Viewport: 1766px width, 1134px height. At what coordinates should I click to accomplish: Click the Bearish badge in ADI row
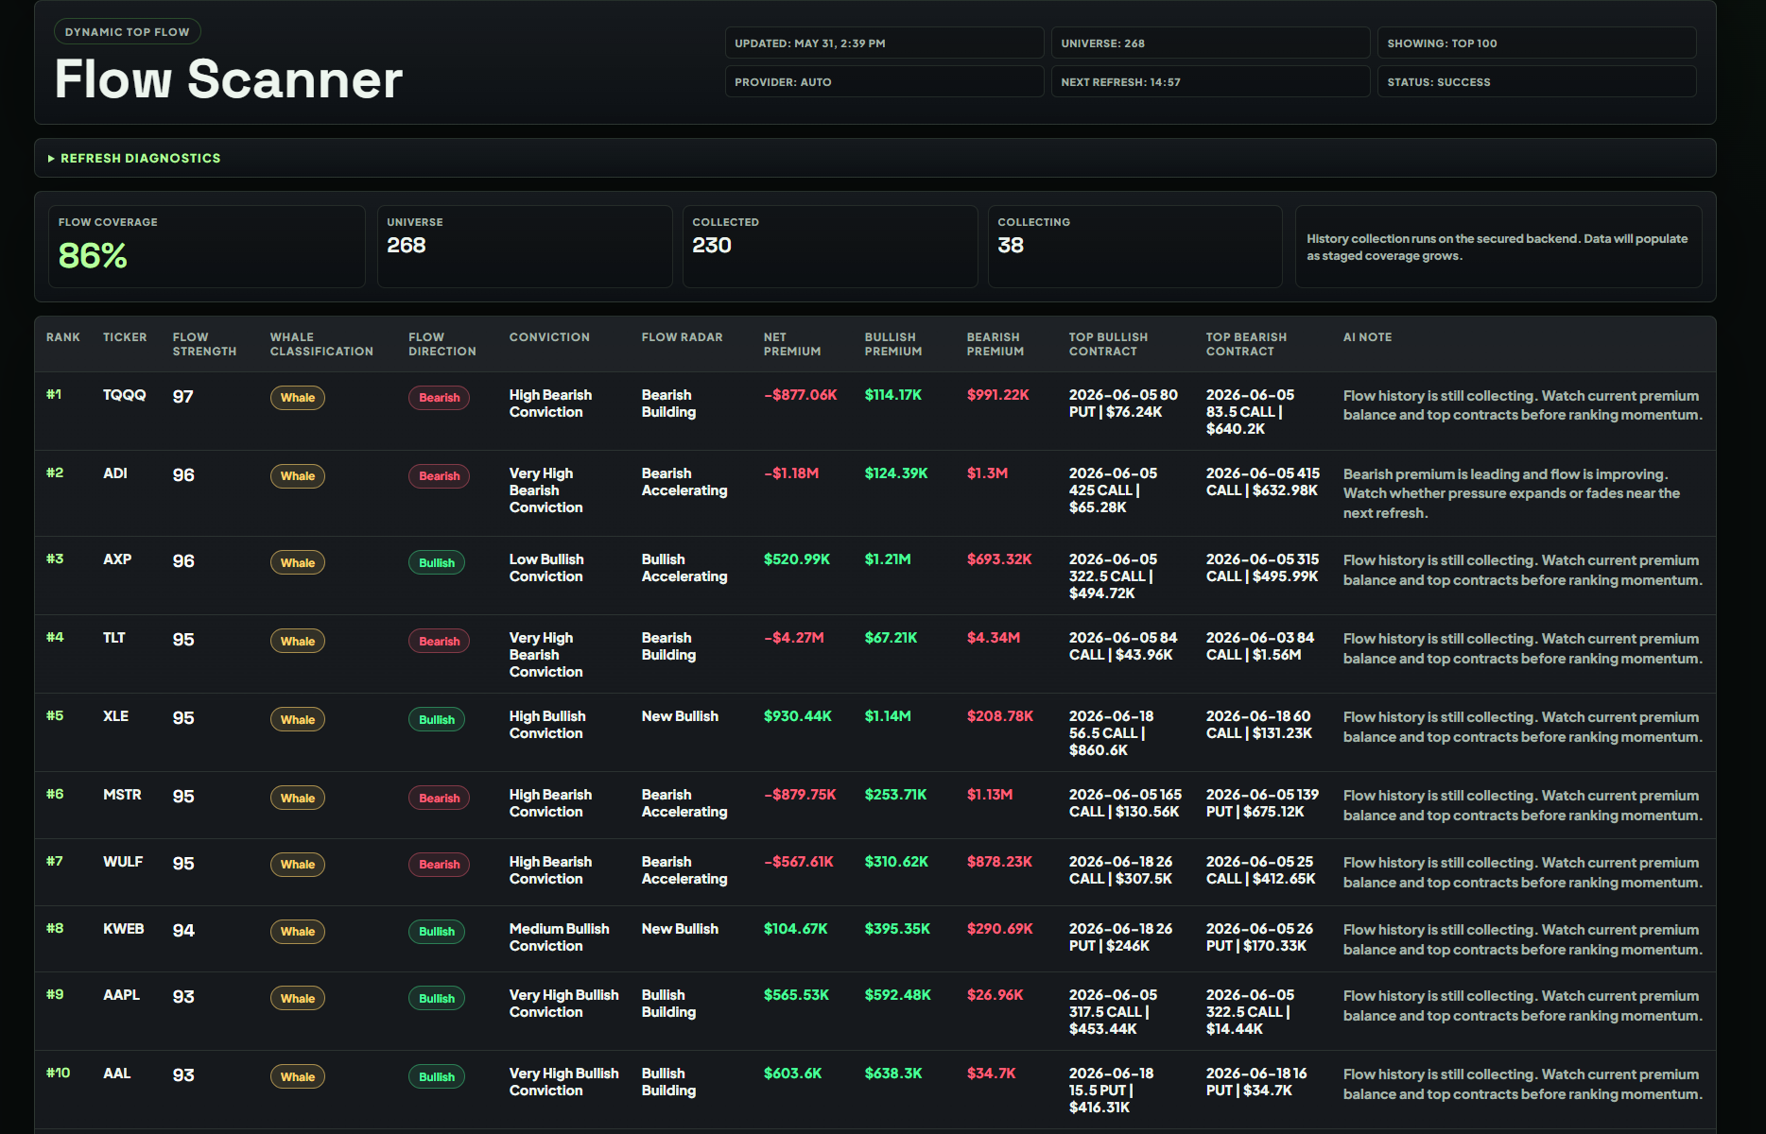(440, 476)
